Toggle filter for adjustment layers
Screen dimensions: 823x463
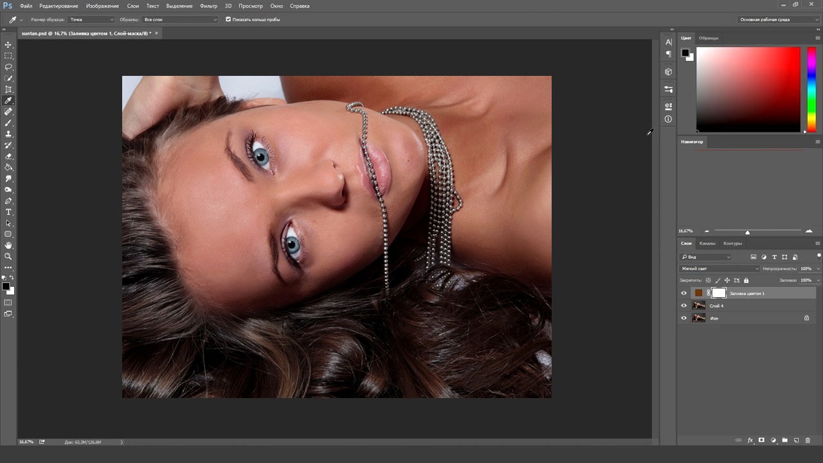click(764, 257)
